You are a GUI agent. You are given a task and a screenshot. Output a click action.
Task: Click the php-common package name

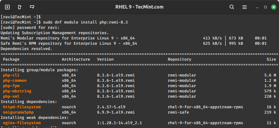pos(15,81)
